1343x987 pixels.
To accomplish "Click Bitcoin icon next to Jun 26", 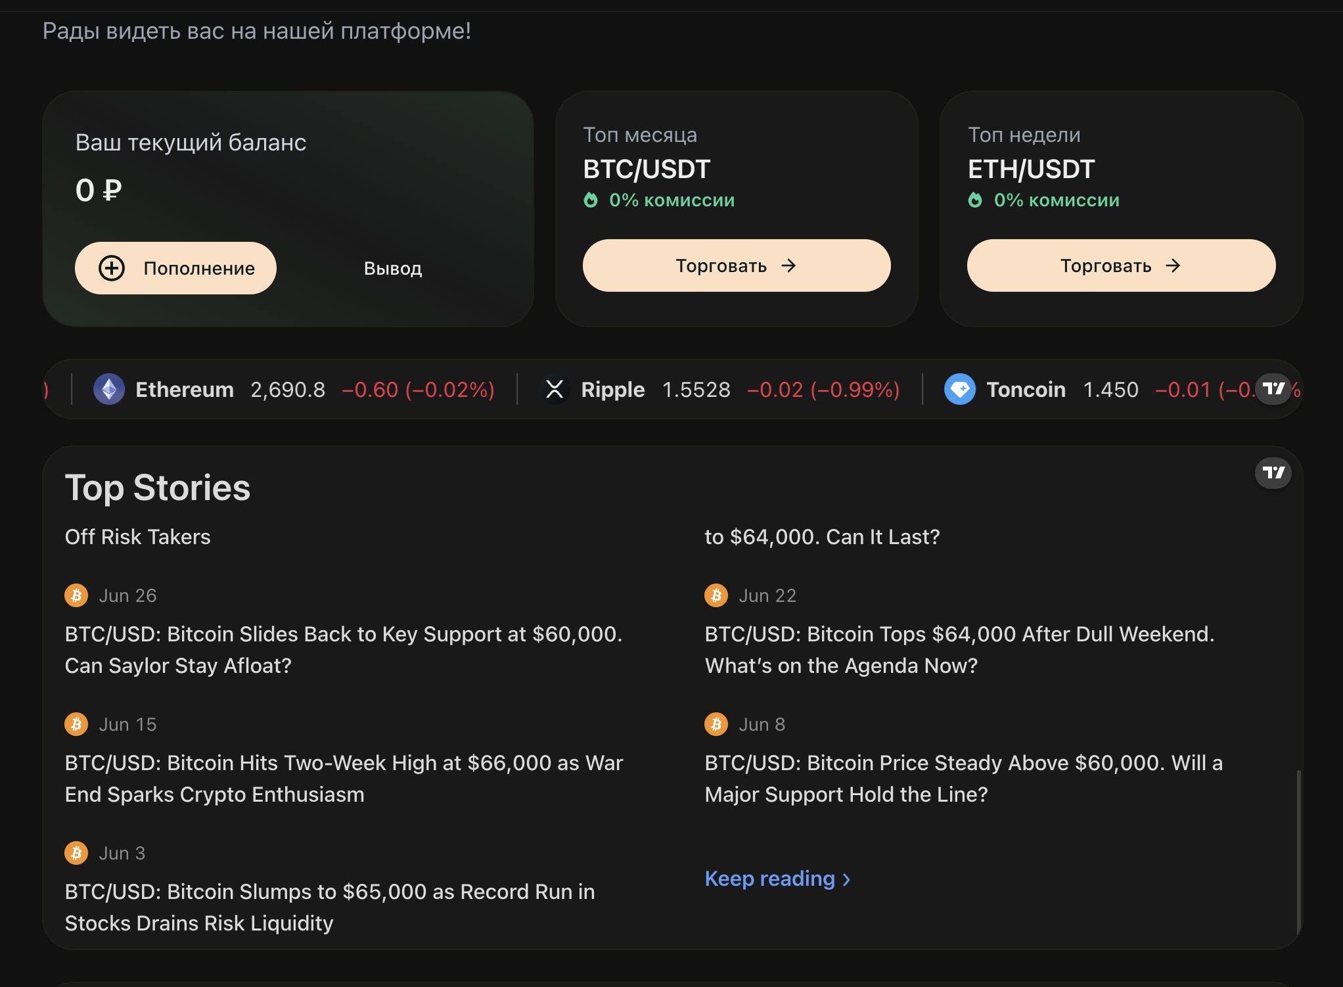I will point(76,595).
